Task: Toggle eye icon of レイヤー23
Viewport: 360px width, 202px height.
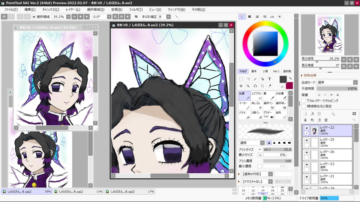Action: click(x=307, y=165)
